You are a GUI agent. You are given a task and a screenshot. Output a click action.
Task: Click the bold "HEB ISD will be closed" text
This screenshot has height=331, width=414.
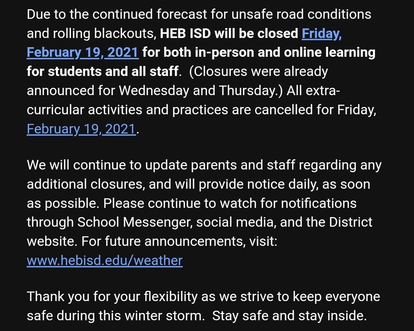tap(229, 33)
